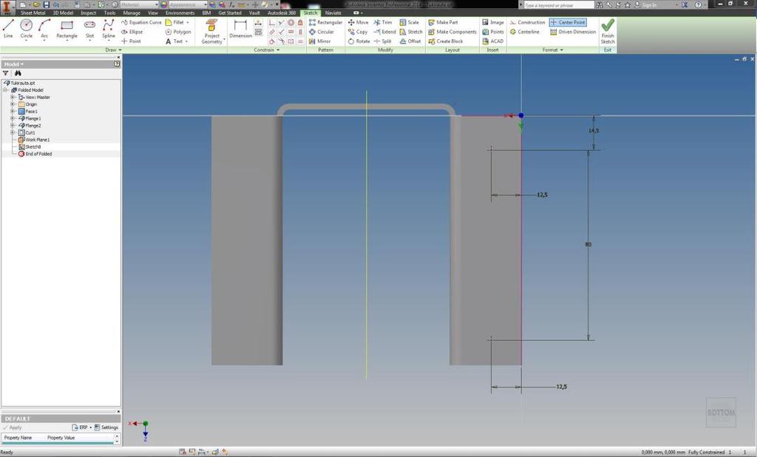Select the Rectangle sketch tool
Image resolution: width=757 pixels, height=457 pixels.
pyautogui.click(x=67, y=29)
